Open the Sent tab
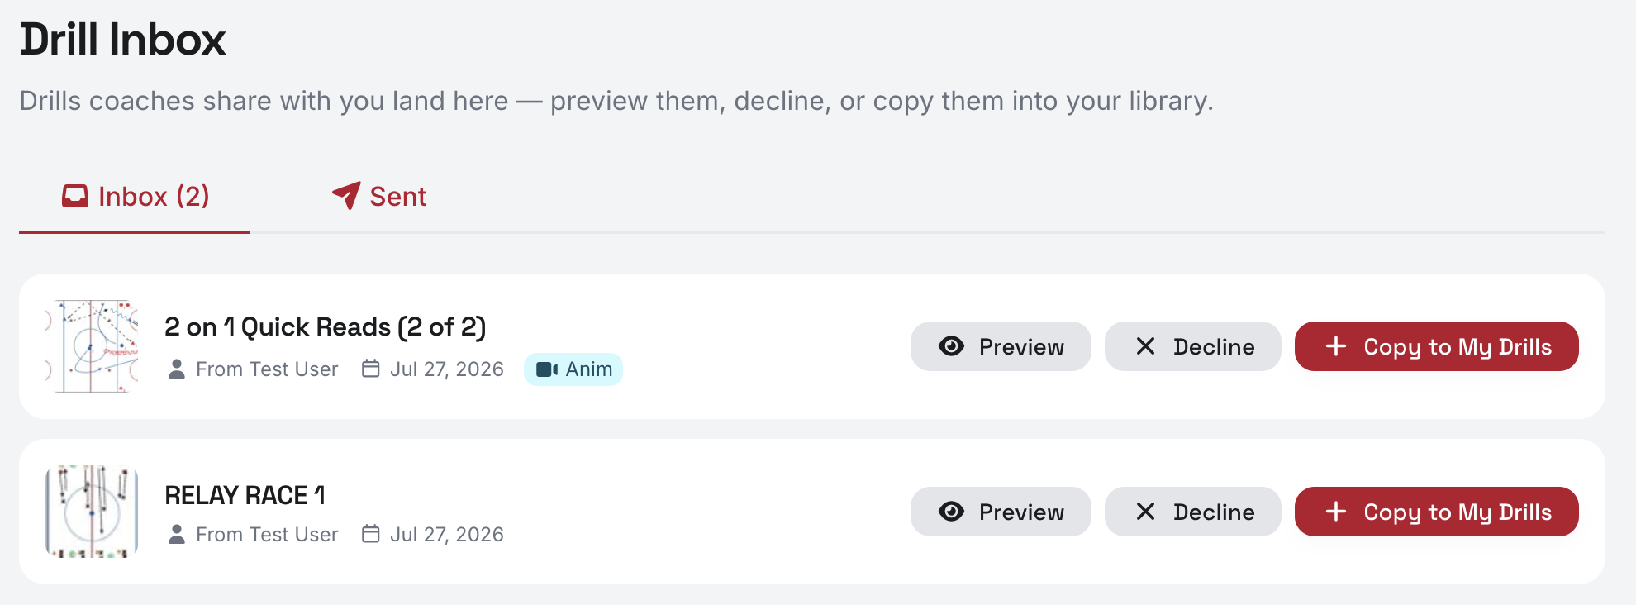Screen dimensions: 1636x605 (x=379, y=197)
